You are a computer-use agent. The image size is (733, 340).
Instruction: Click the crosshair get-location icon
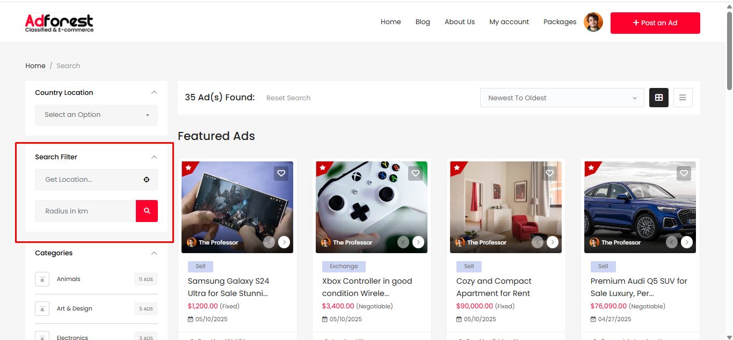(147, 180)
